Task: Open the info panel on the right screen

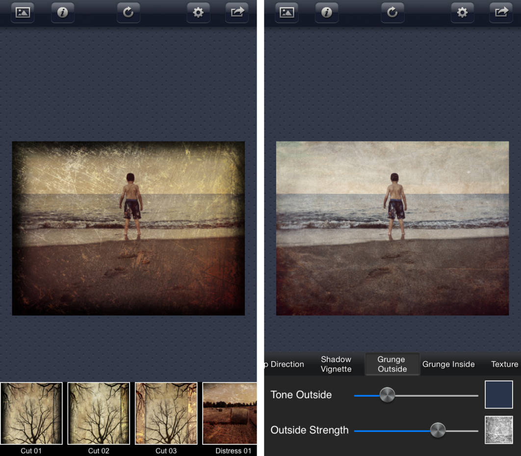Action: click(326, 12)
